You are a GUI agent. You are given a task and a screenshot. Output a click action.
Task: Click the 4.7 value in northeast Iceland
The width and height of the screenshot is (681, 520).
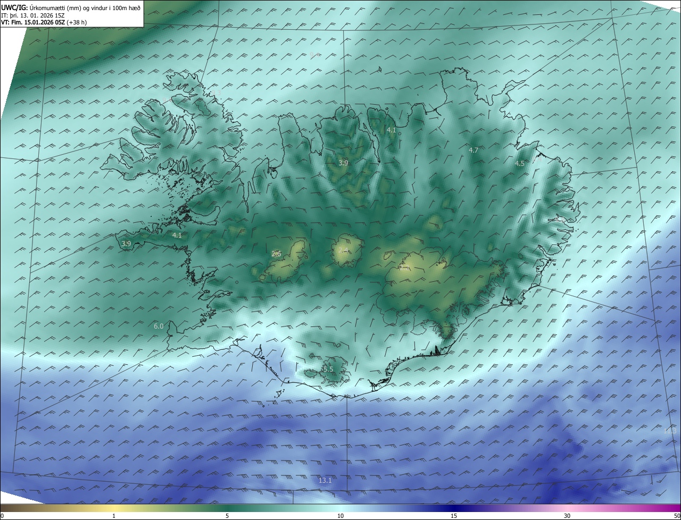pos(474,150)
